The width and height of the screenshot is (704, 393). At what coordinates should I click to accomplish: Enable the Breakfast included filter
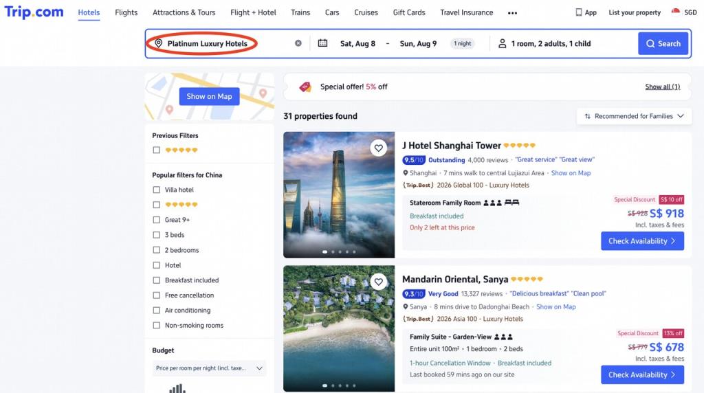[x=156, y=280]
